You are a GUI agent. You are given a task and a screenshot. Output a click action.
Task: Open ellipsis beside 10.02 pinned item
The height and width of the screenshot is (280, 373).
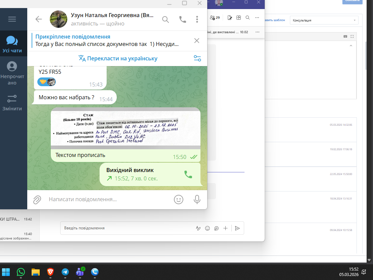point(257,32)
